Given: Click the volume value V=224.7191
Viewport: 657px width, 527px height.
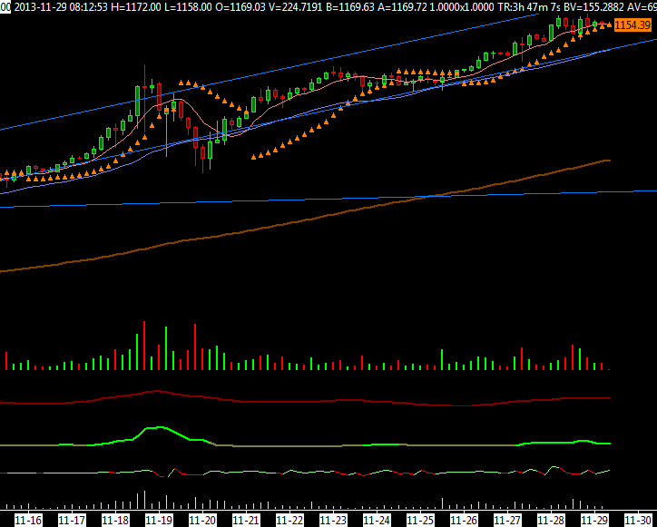Looking at the screenshot, I should coord(295,6).
